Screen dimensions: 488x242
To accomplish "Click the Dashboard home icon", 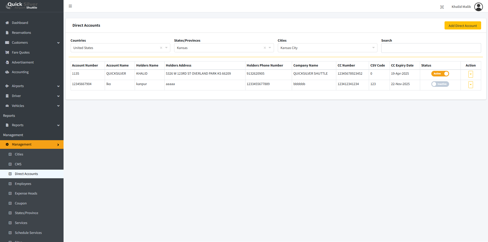I will click(x=7, y=23).
